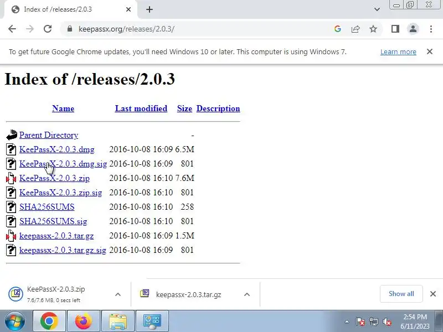The width and height of the screenshot is (443, 332).
Task: Click the file icon beside KeePassX-2.0.3.zip.sig
Action: (x=11, y=193)
